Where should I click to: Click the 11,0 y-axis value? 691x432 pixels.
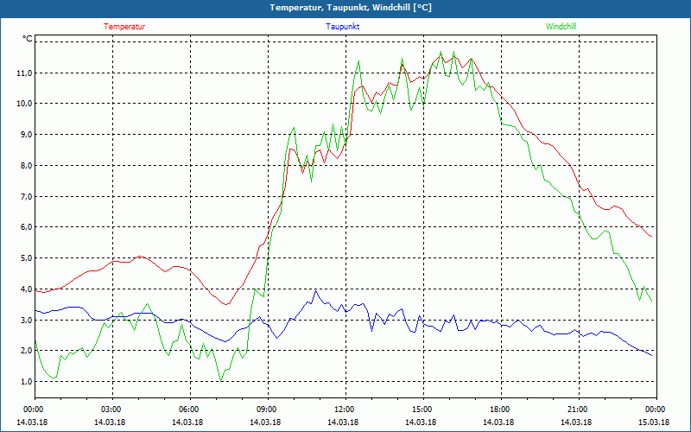[x=24, y=73]
